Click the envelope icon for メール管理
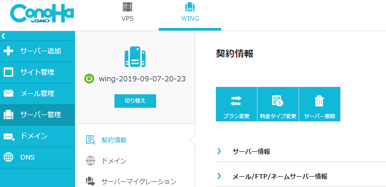Screen dimensions: 386x187 (8, 93)
